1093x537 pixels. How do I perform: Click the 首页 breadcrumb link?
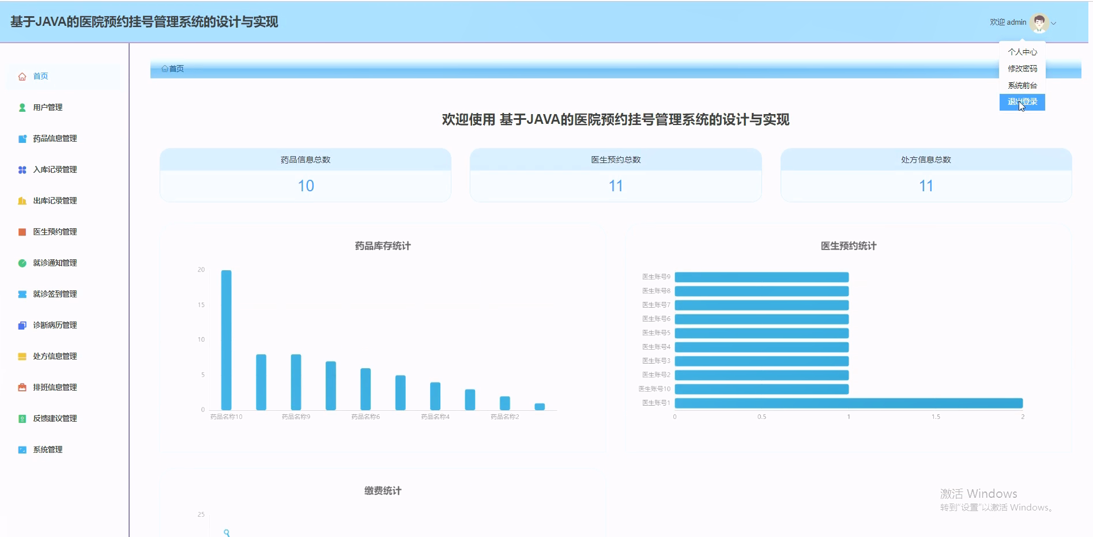tap(176, 69)
